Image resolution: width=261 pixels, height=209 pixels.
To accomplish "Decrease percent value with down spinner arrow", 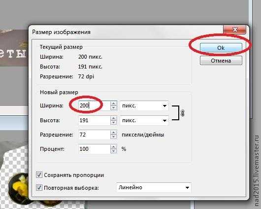I will pyautogui.click(x=114, y=151).
